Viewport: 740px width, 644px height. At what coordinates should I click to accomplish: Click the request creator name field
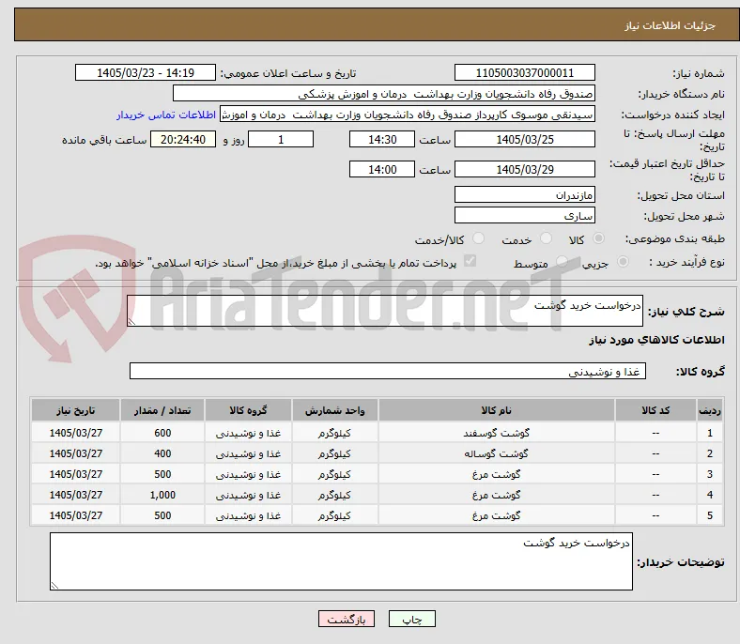[408, 115]
